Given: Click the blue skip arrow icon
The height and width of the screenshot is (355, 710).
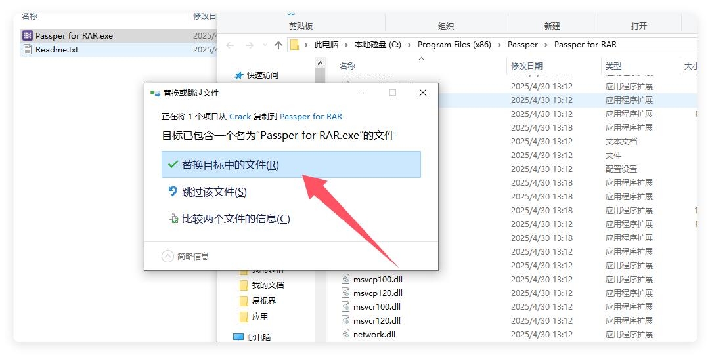Looking at the screenshot, I should (x=173, y=192).
